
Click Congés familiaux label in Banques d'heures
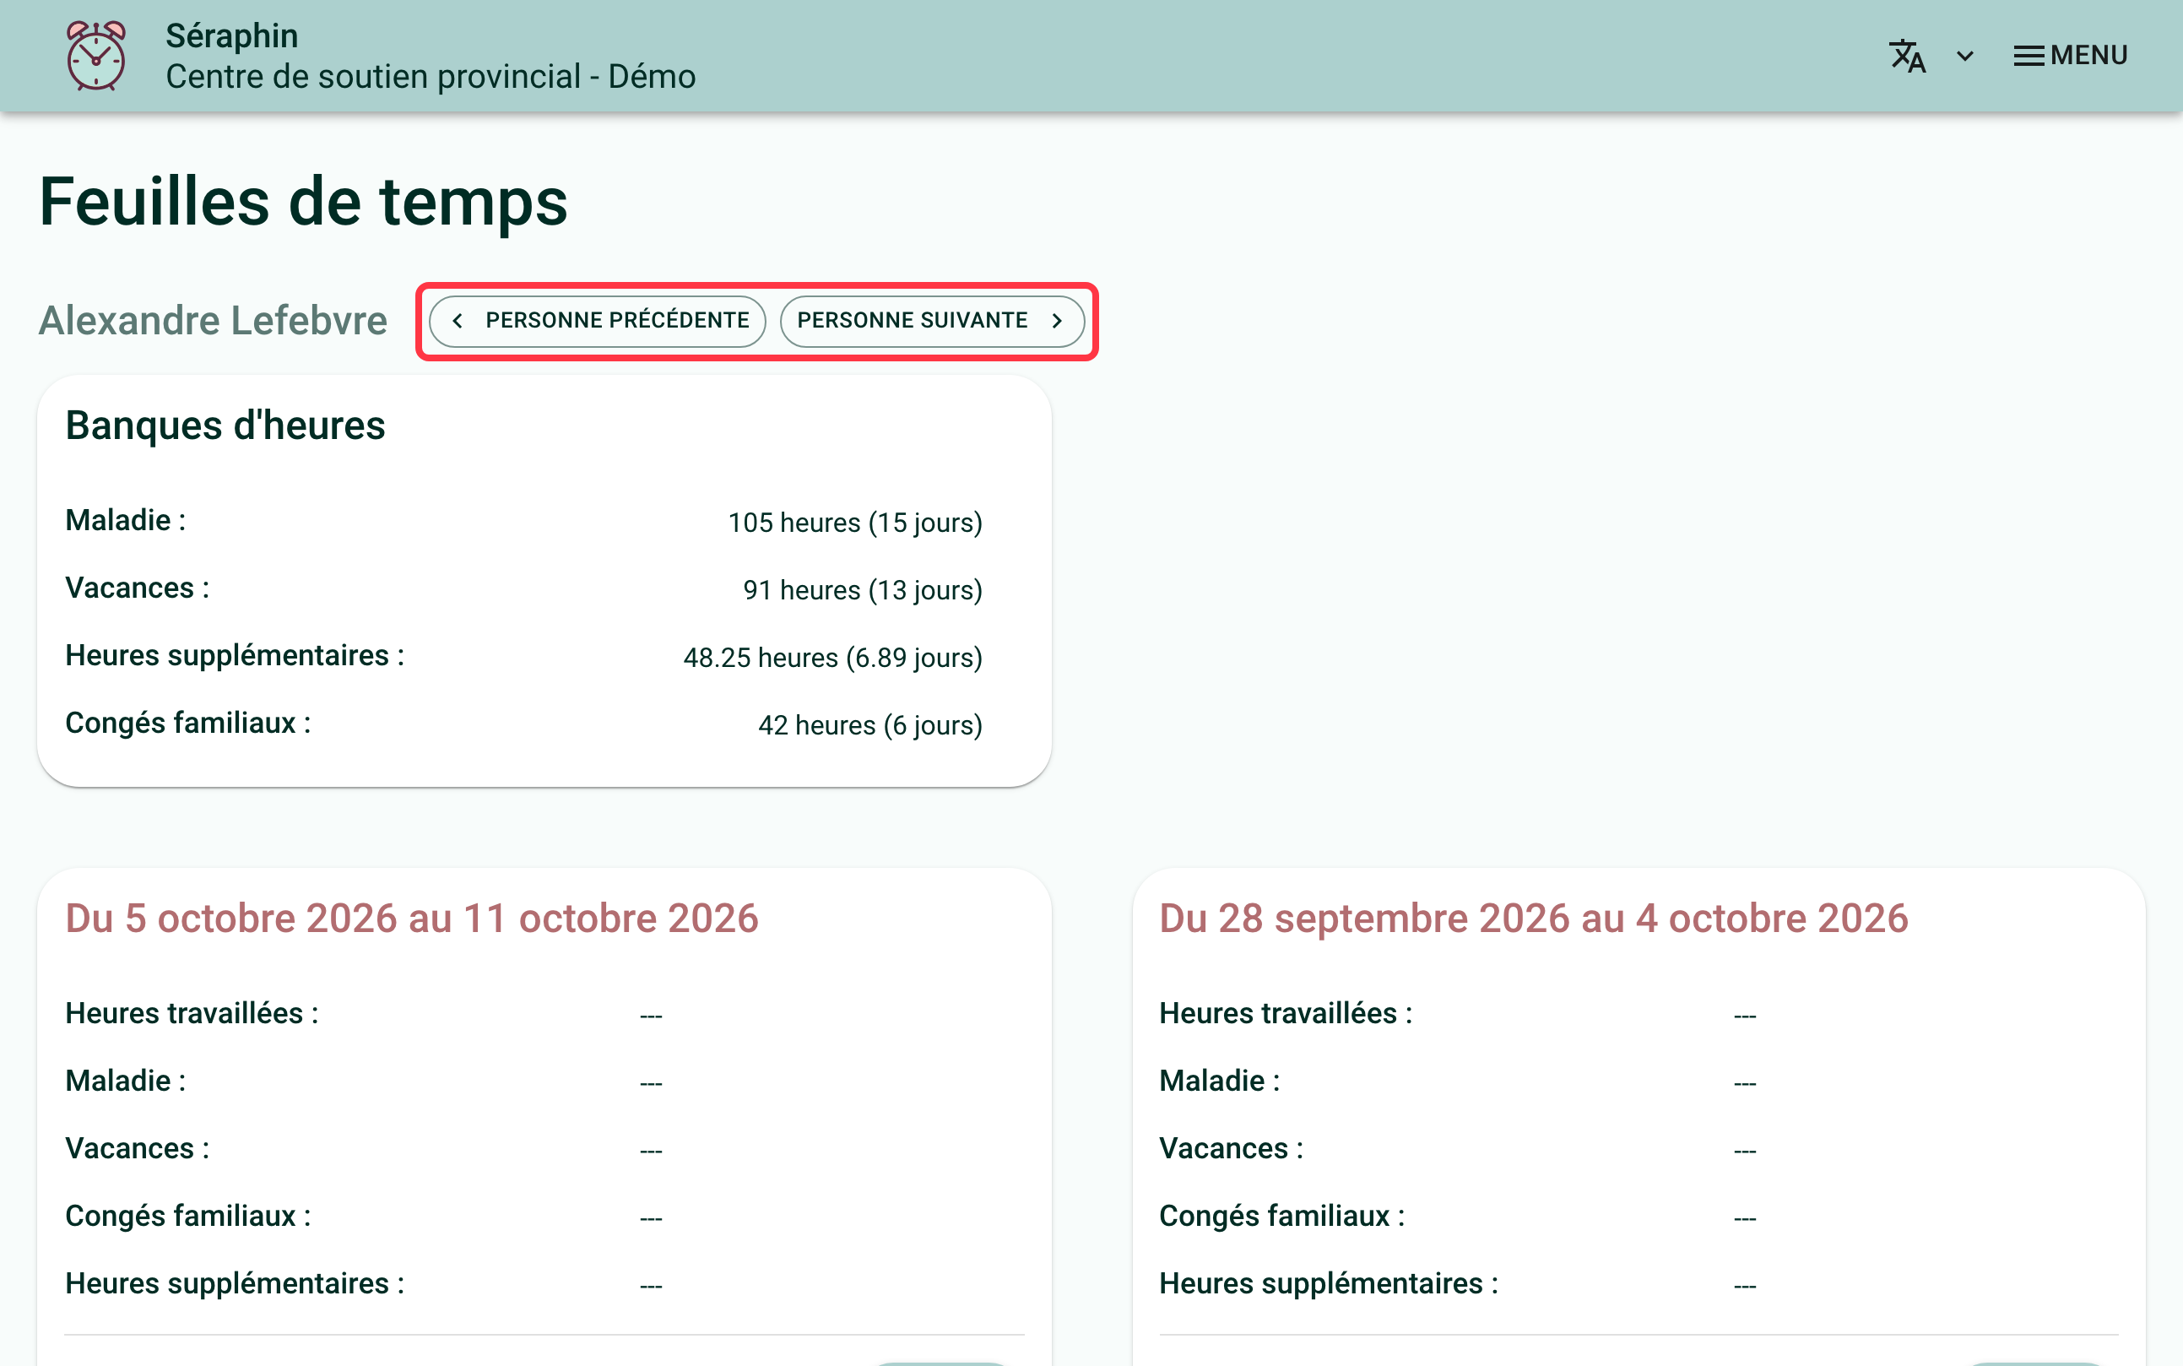188,723
